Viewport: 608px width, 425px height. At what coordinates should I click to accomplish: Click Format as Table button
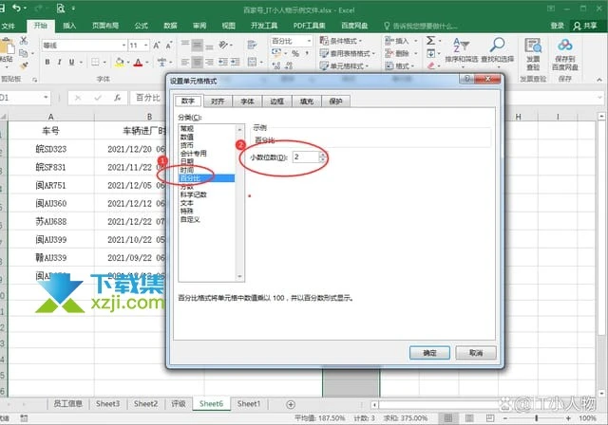pos(348,53)
